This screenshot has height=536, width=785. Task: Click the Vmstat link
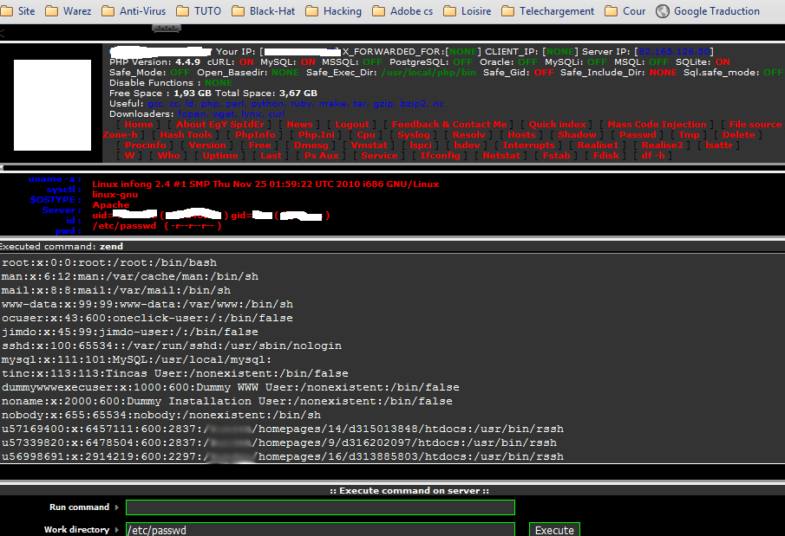369,145
